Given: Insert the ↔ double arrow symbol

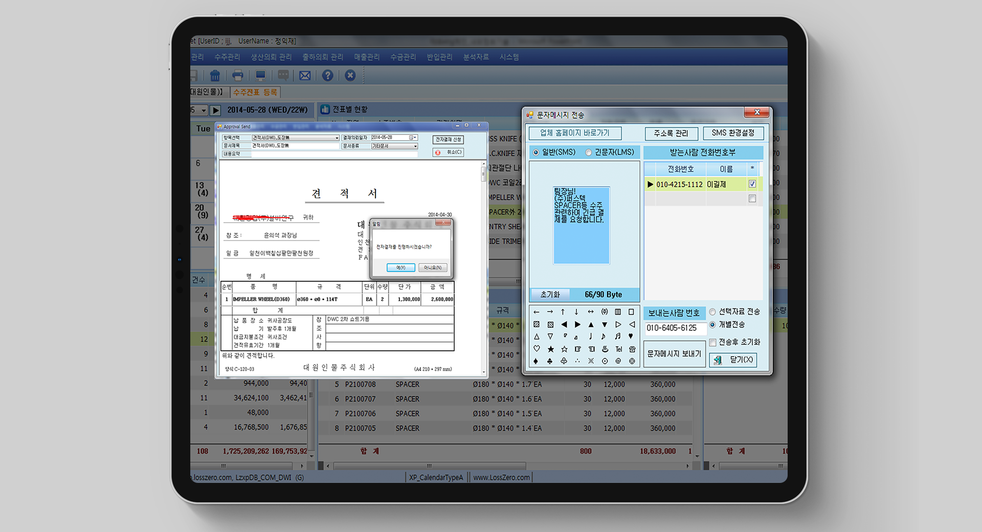Looking at the screenshot, I should [x=591, y=312].
